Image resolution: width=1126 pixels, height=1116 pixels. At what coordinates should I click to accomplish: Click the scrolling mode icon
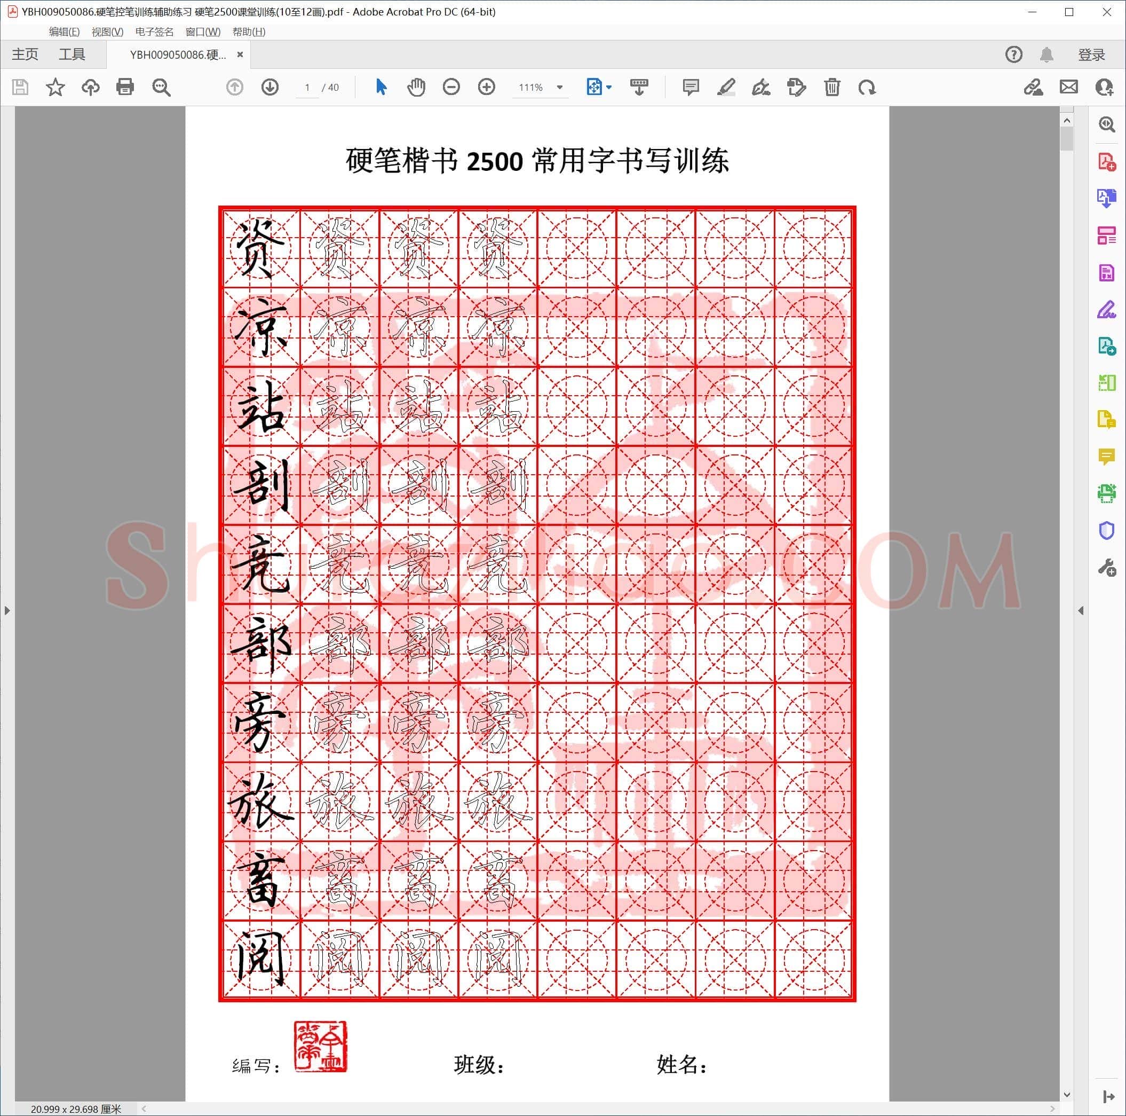click(x=639, y=88)
